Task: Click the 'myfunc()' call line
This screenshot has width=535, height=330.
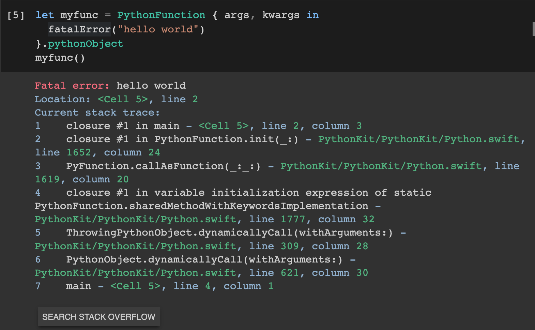Action: 60,58
